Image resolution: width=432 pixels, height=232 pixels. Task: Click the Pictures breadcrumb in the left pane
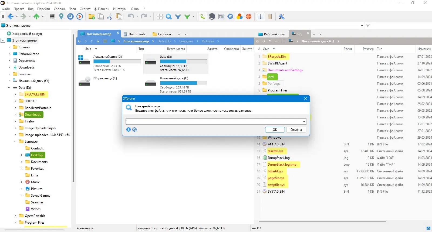pyautogui.click(x=208, y=41)
